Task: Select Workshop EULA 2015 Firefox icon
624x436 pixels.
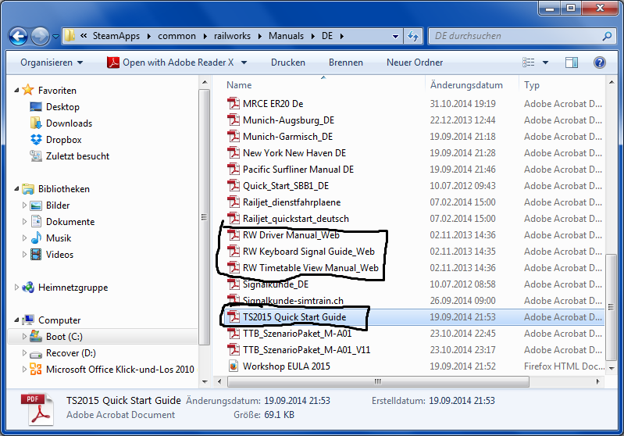Action: pos(234,366)
